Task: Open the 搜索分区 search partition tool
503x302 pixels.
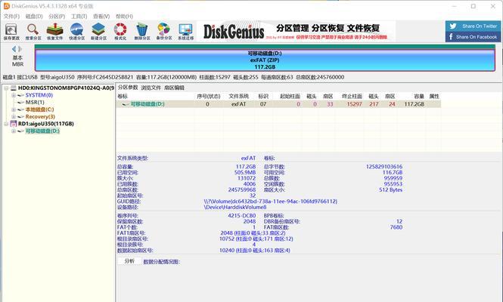Action: click(x=33, y=32)
